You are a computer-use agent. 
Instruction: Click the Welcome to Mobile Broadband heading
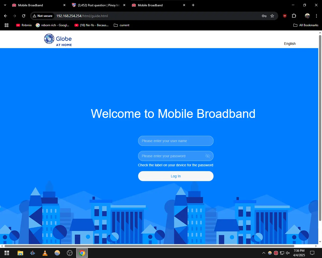173,114
